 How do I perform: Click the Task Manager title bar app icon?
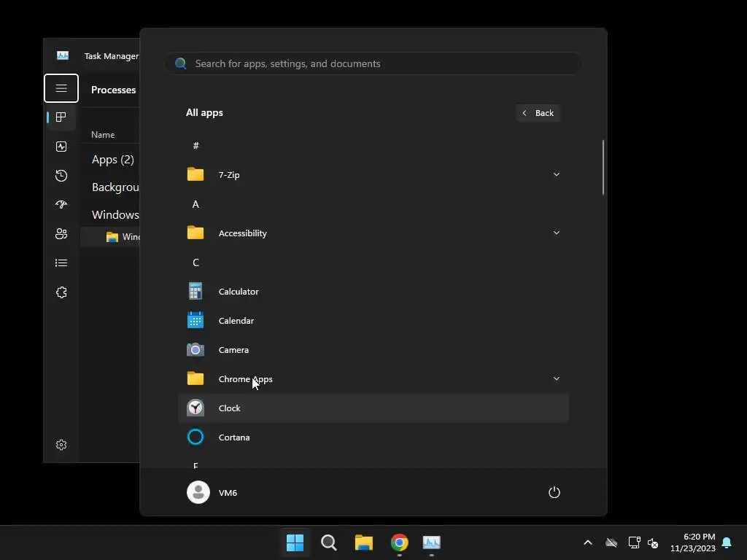tap(63, 55)
